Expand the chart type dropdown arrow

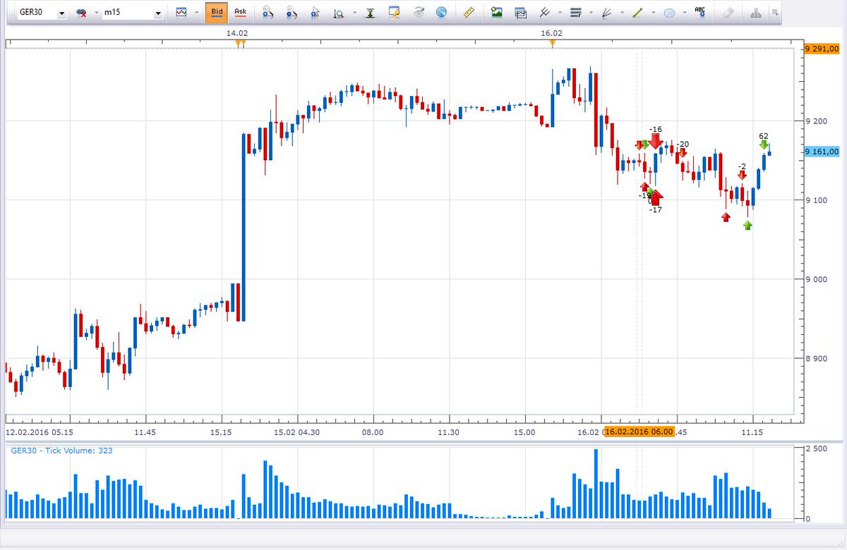point(196,12)
